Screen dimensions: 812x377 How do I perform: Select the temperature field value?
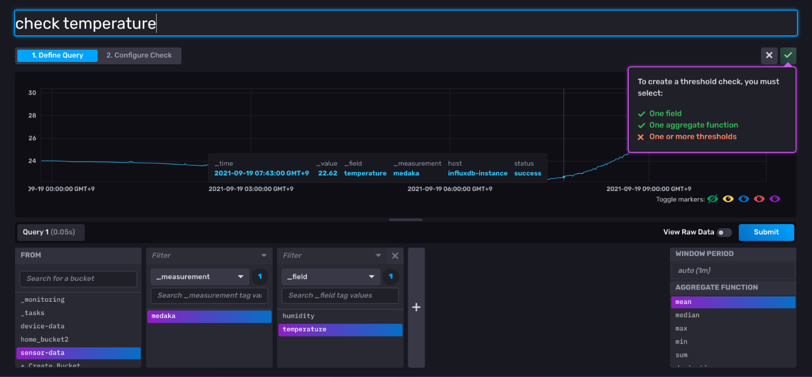(x=340, y=330)
